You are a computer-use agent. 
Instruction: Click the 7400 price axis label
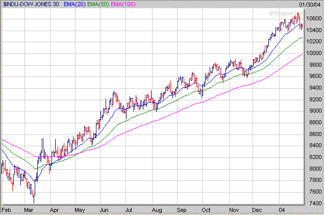[x=315, y=203]
